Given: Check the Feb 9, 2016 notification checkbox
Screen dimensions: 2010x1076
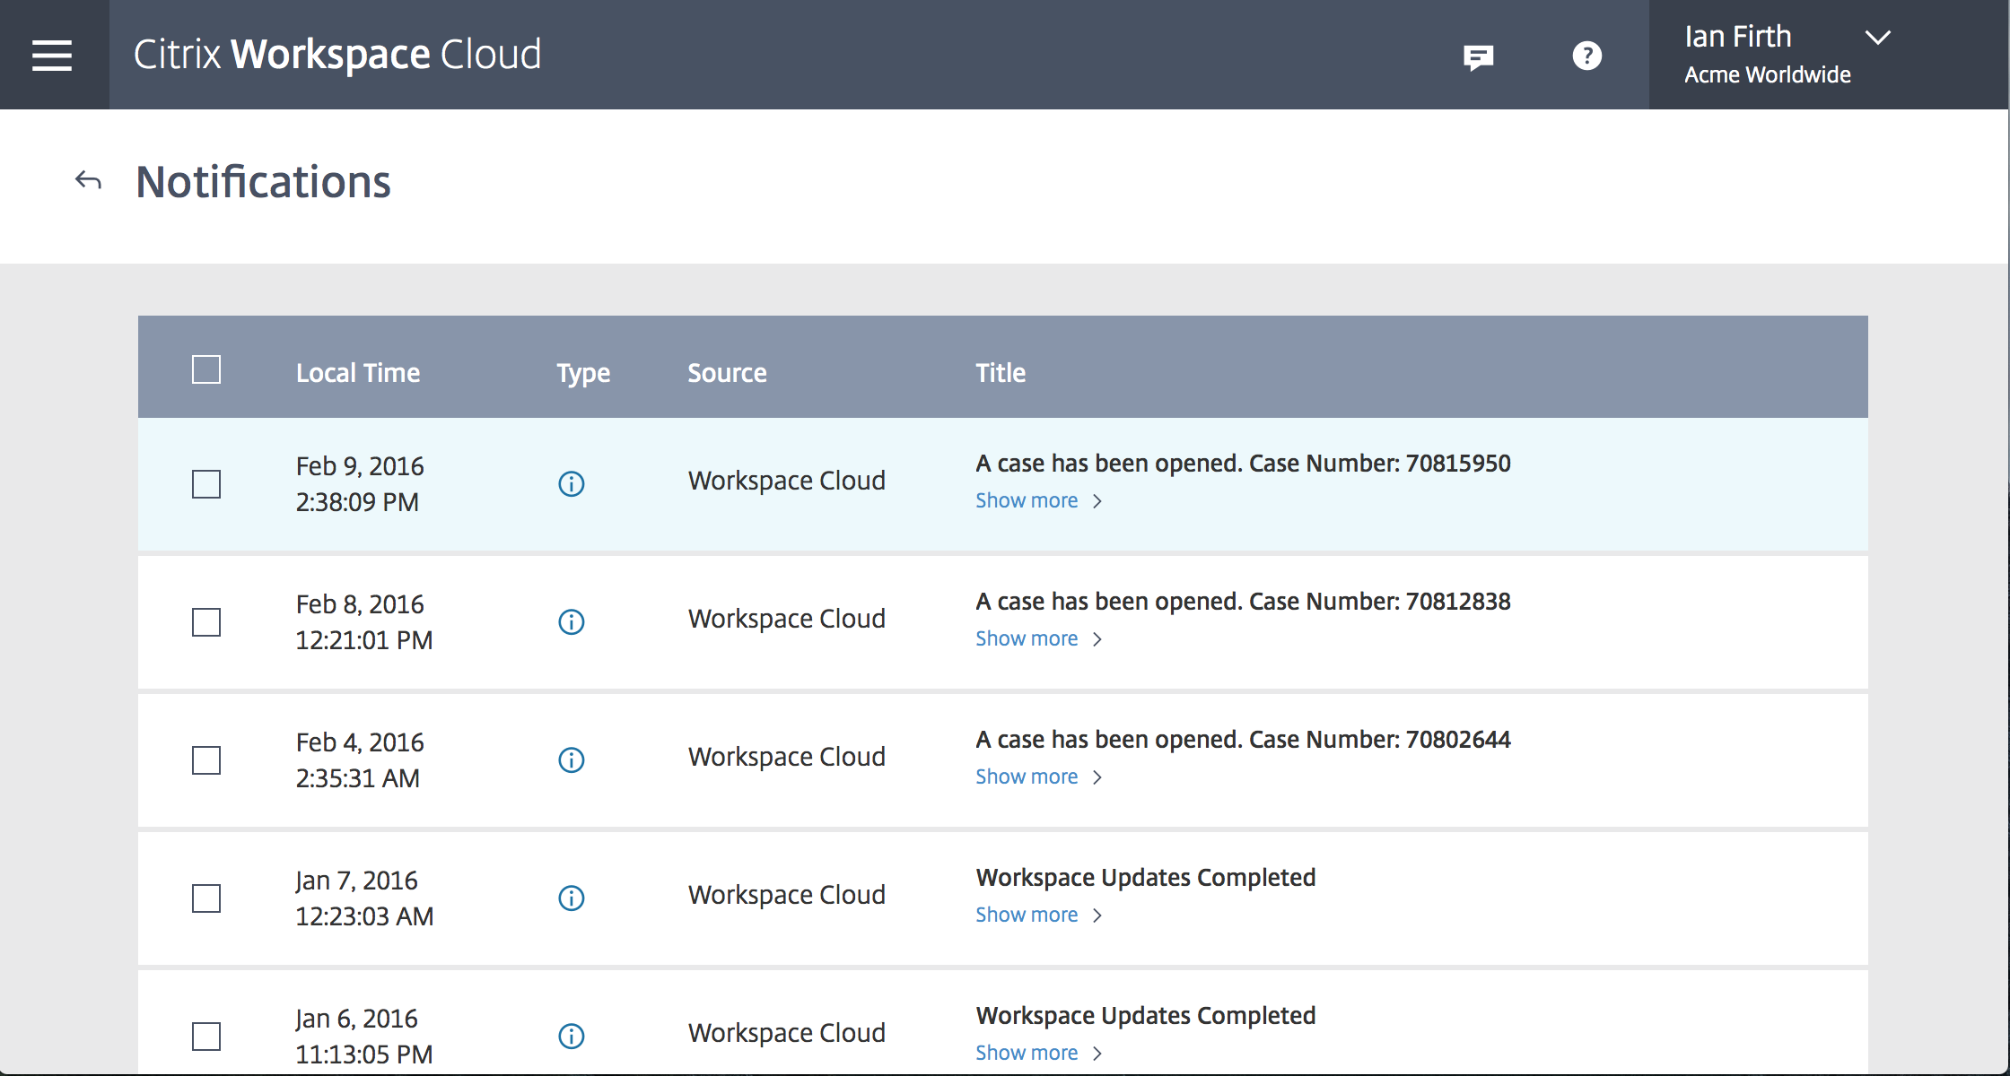Looking at the screenshot, I should point(206,484).
